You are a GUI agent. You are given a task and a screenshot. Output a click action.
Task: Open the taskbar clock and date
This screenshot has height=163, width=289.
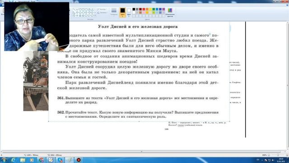(281, 160)
